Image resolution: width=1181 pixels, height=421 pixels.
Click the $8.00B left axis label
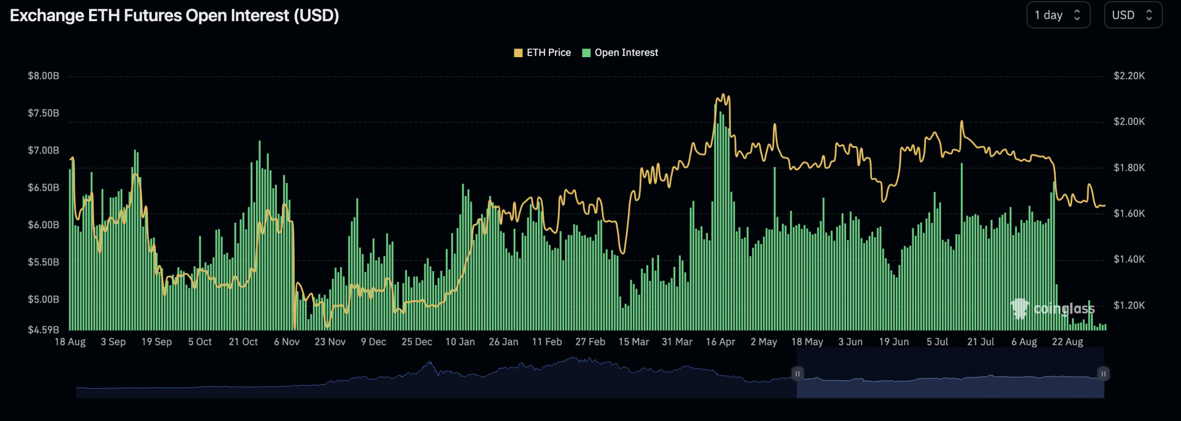(x=43, y=76)
